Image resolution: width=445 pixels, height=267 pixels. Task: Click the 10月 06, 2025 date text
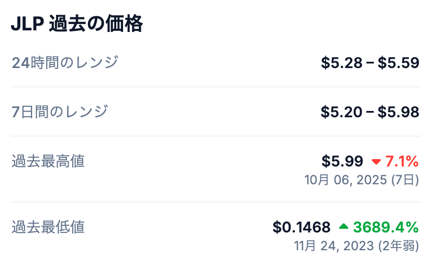pyautogui.click(x=346, y=180)
